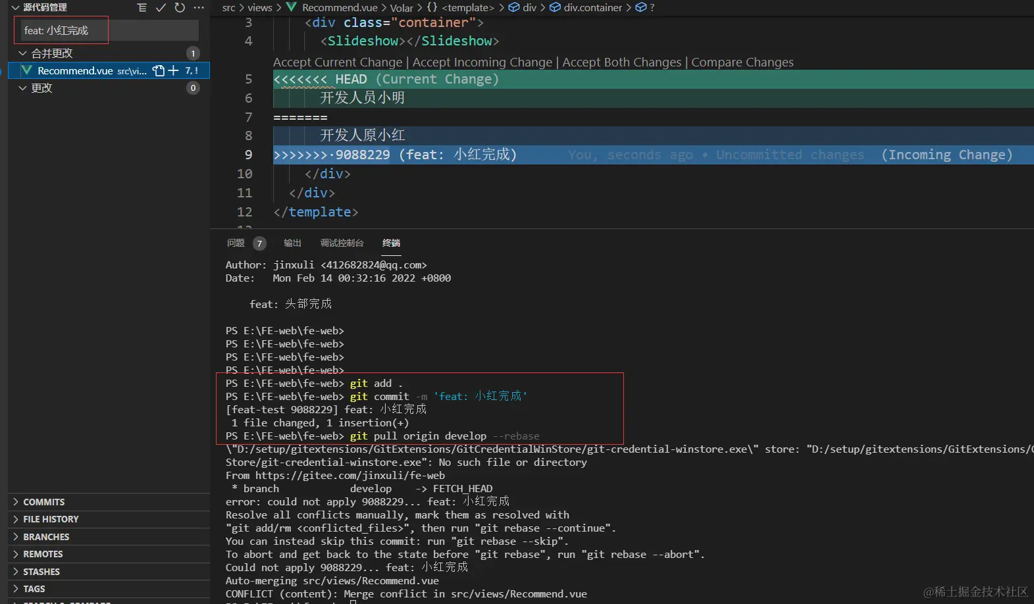Click the div.container breadcrumb segment

pyautogui.click(x=592, y=7)
